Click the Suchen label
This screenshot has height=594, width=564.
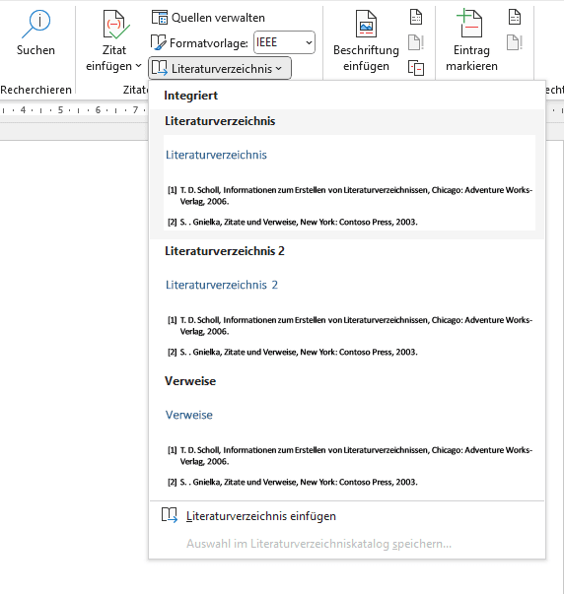point(35,50)
